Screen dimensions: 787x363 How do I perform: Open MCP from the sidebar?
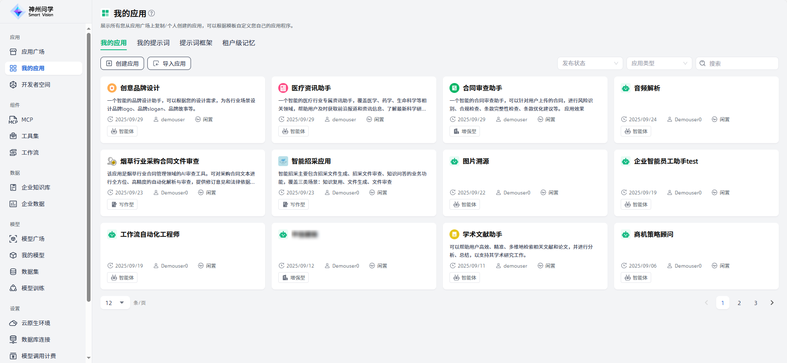point(27,120)
